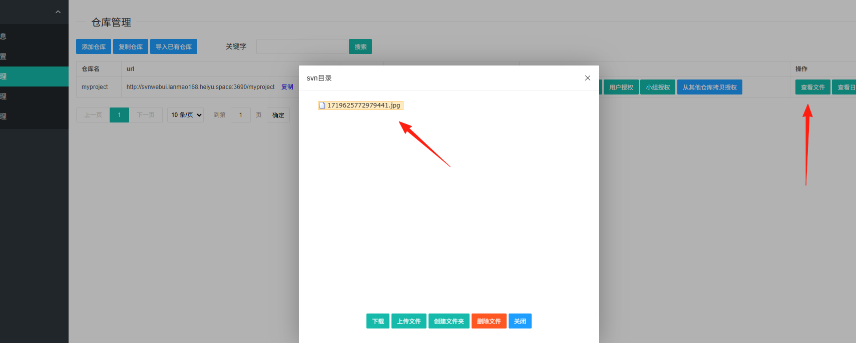
Task: Click the 上传文件 button
Action: tap(409, 321)
